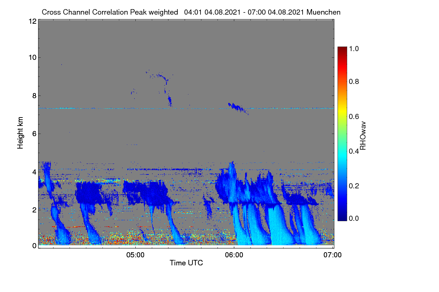The image size is (439, 292).
Task: Click the colorbar '0.2' value label
Action: click(x=354, y=186)
